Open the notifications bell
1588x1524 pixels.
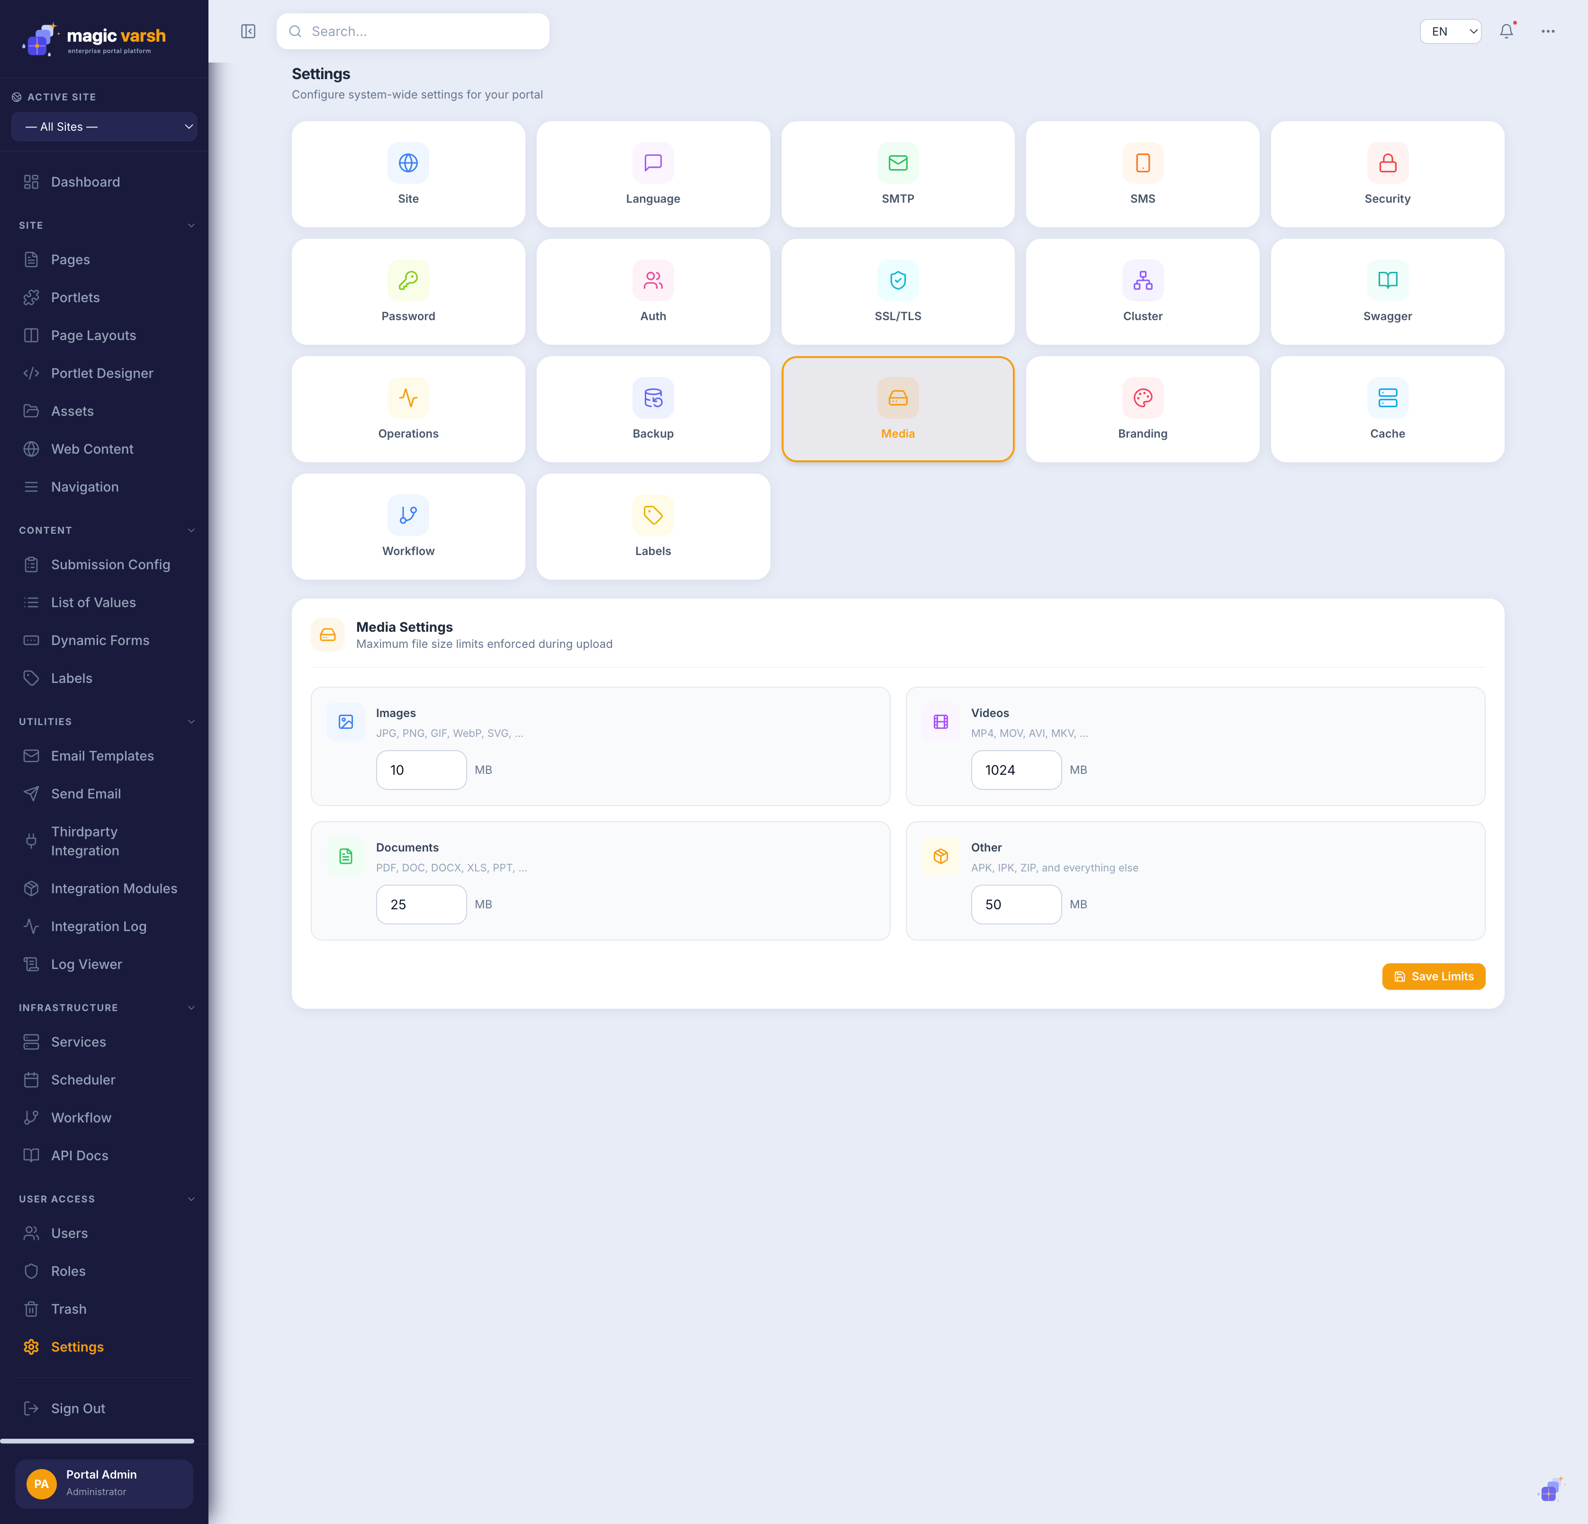[1506, 32]
